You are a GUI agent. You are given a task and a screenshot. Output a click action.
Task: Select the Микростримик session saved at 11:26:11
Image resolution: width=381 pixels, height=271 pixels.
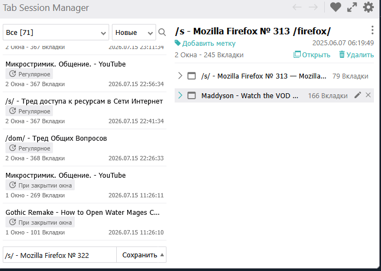[x=85, y=185]
